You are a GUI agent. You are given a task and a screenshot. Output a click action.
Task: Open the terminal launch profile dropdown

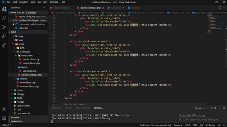click(207, 108)
